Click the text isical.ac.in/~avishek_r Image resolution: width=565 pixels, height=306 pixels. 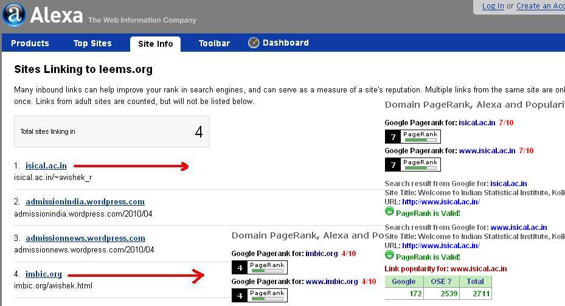point(53,178)
